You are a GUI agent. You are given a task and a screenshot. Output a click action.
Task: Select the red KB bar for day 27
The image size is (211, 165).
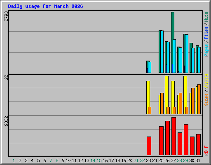point(173,136)
